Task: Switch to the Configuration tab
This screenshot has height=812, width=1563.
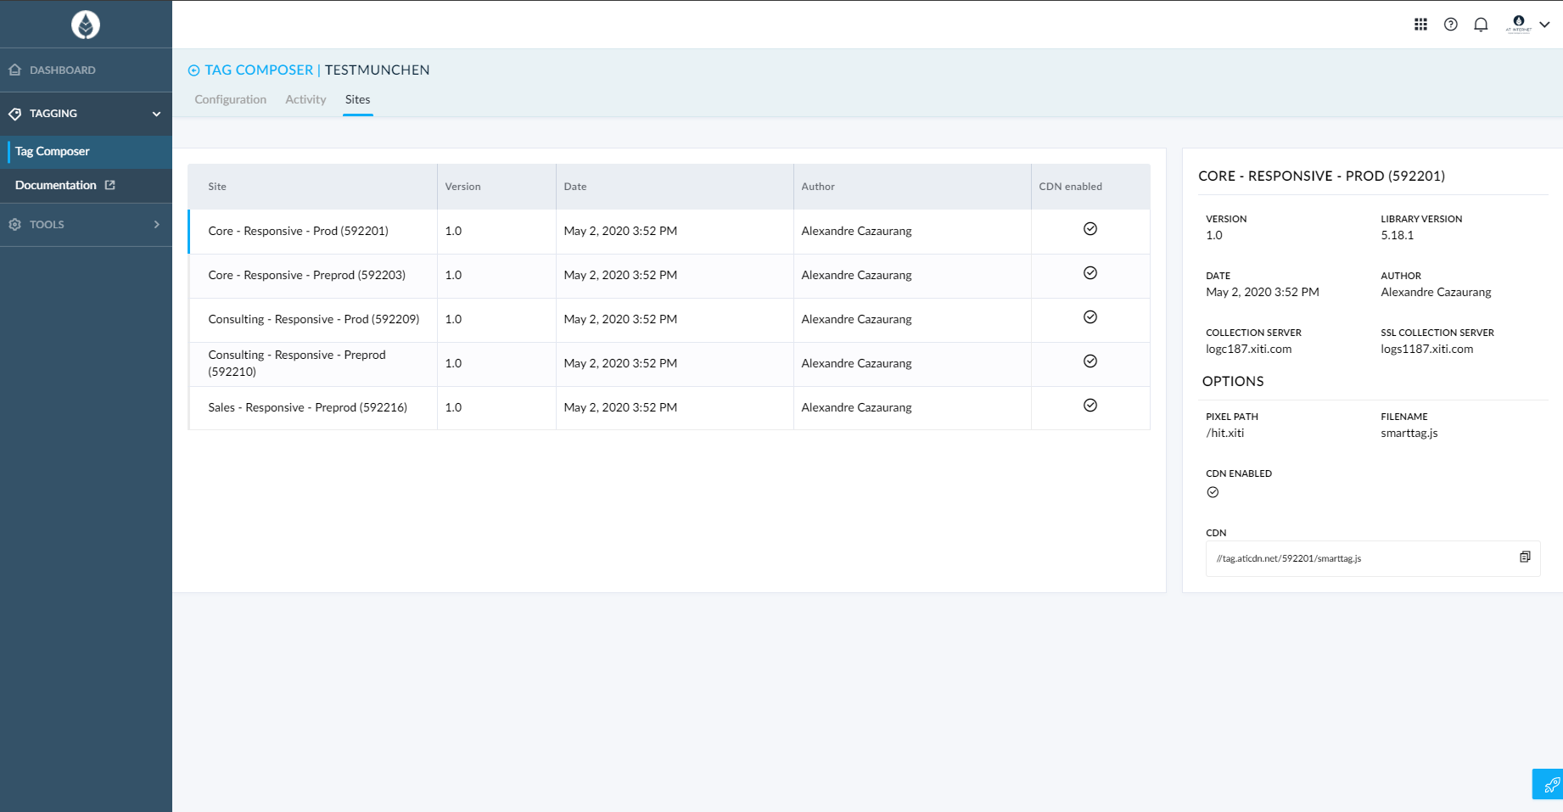Action: pos(230,99)
